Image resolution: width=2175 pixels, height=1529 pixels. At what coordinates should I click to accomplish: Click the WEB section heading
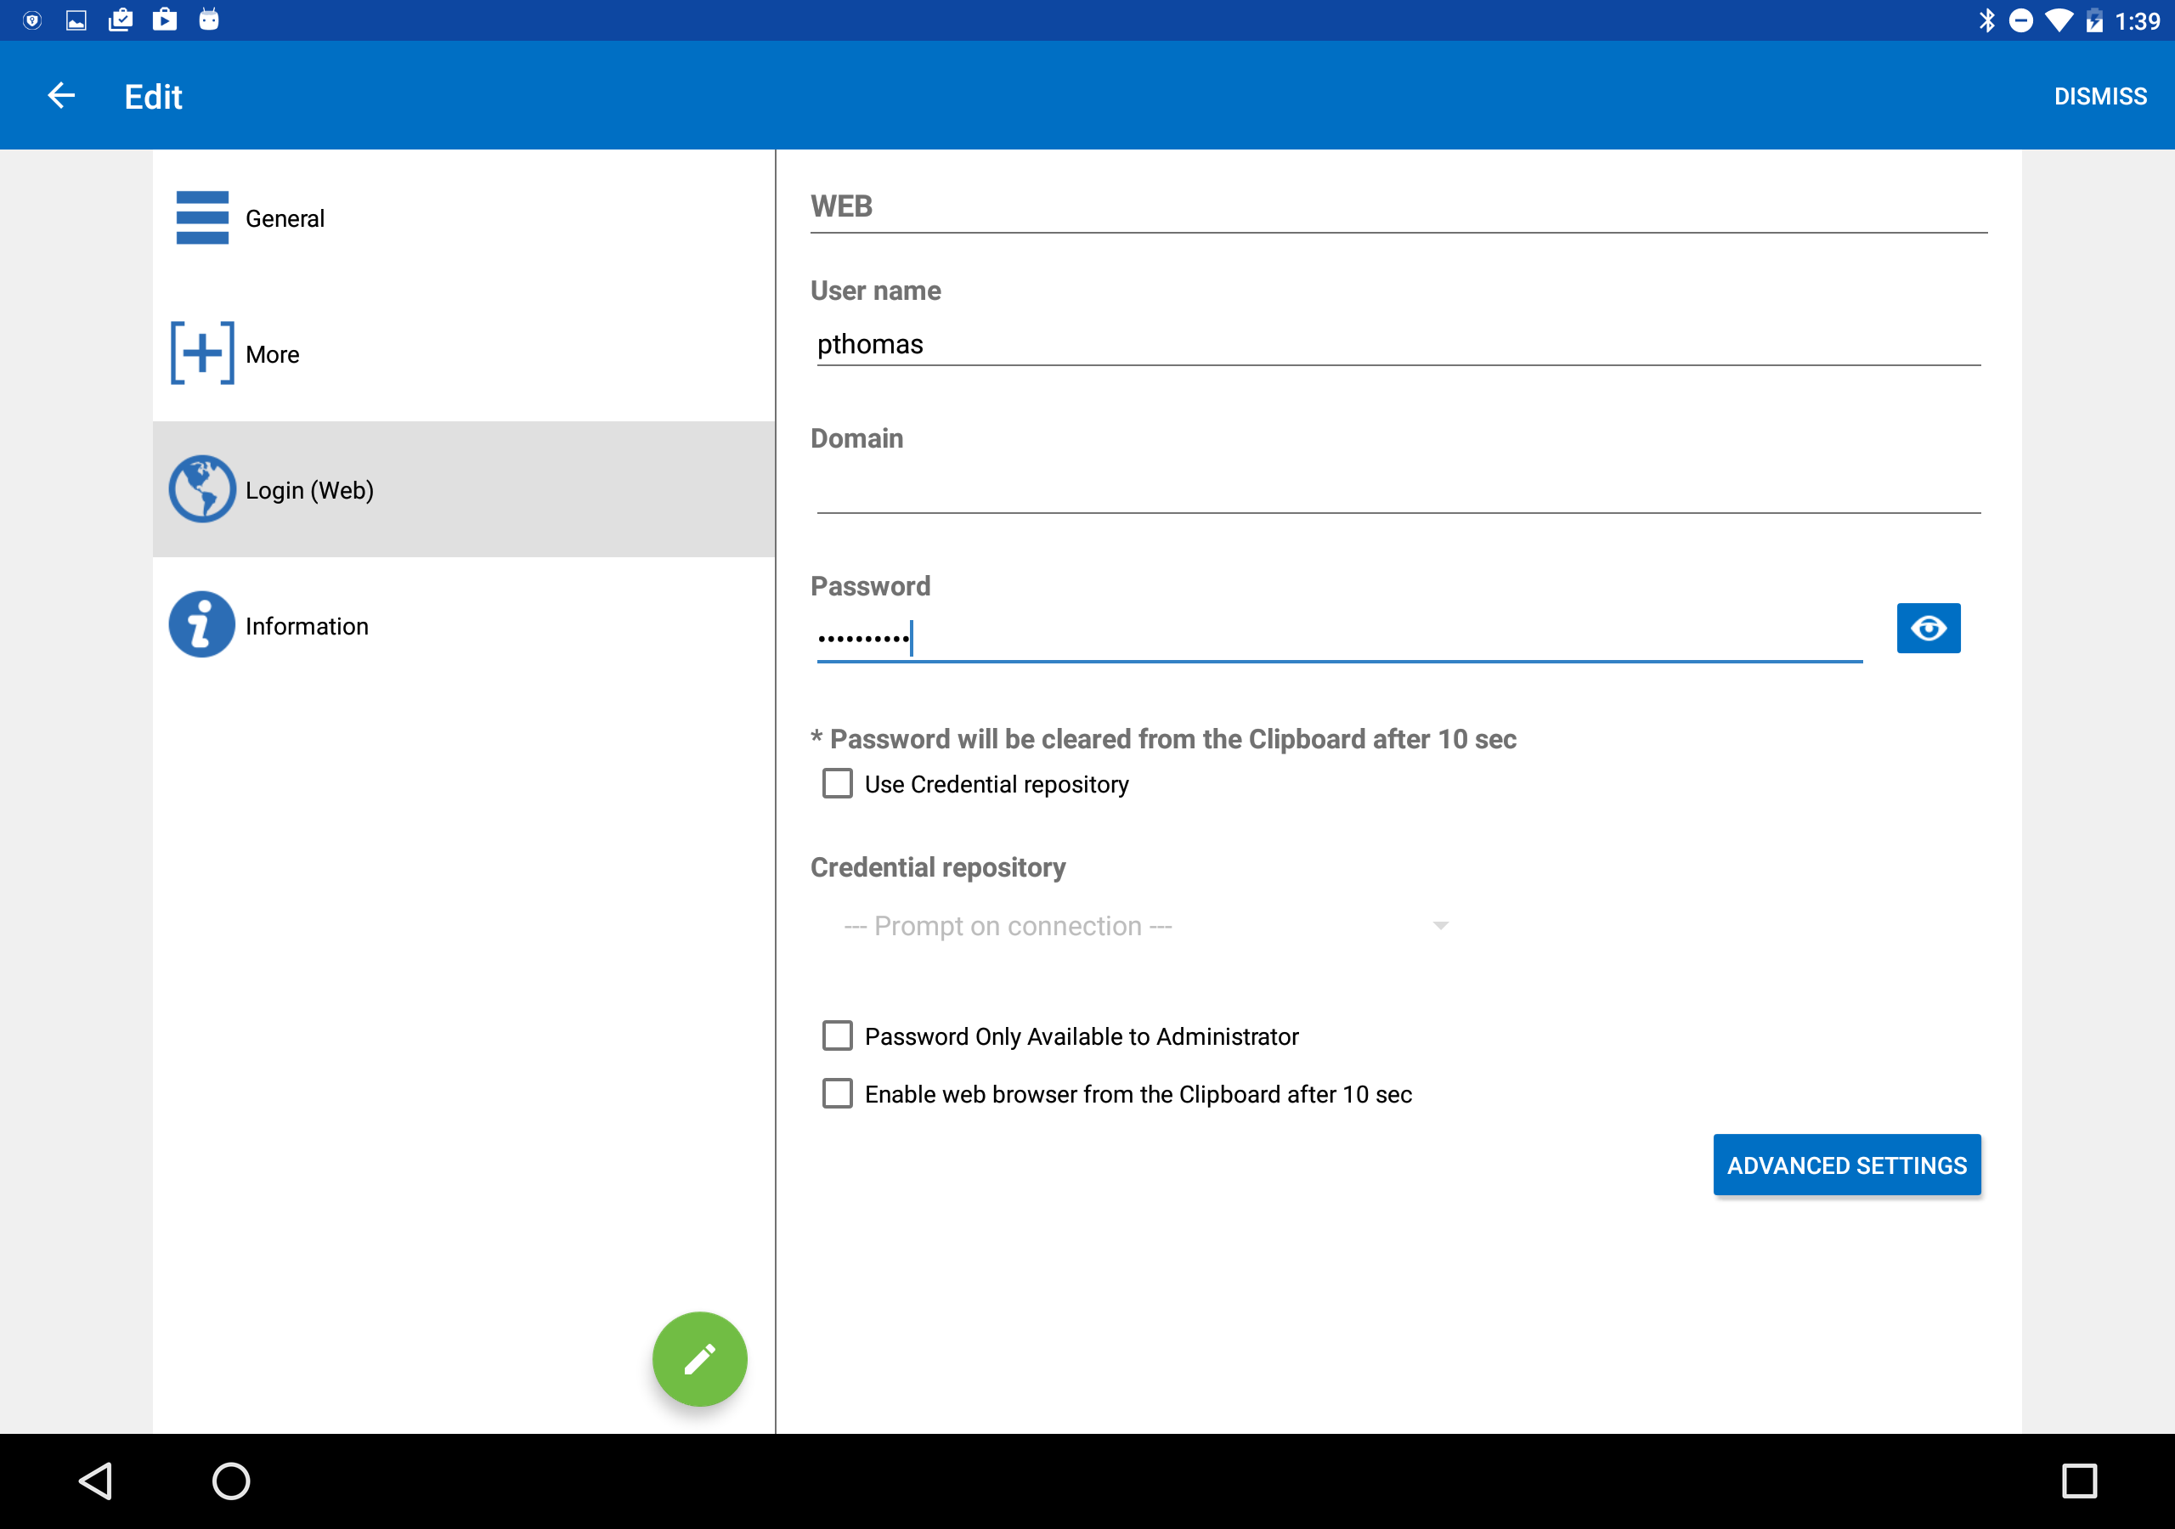(x=841, y=206)
